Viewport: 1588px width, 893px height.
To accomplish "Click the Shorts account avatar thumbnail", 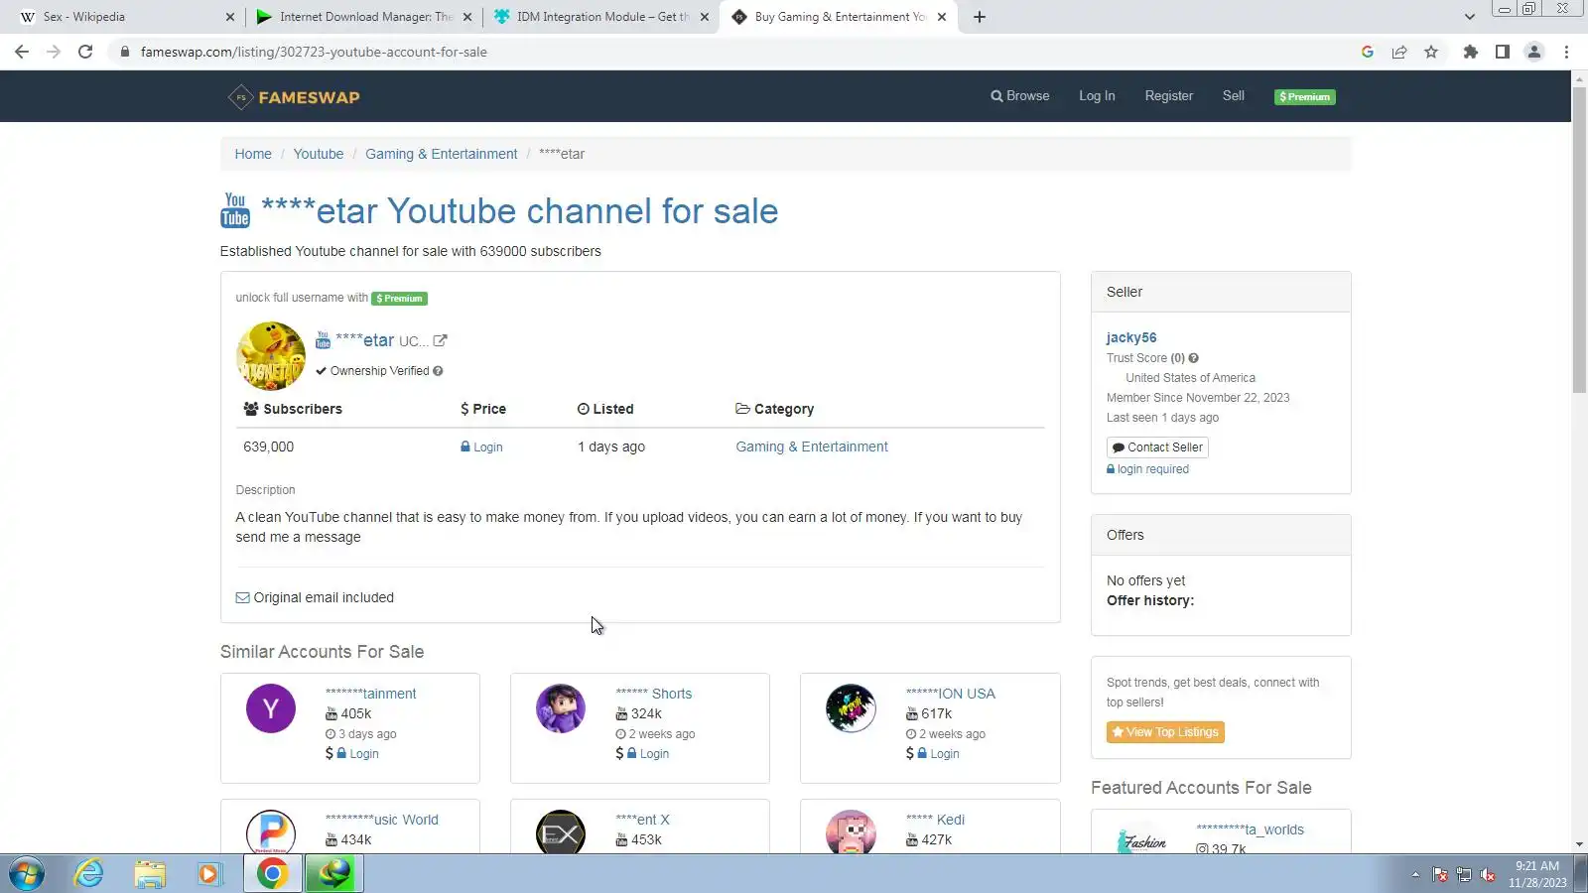I will tap(561, 708).
